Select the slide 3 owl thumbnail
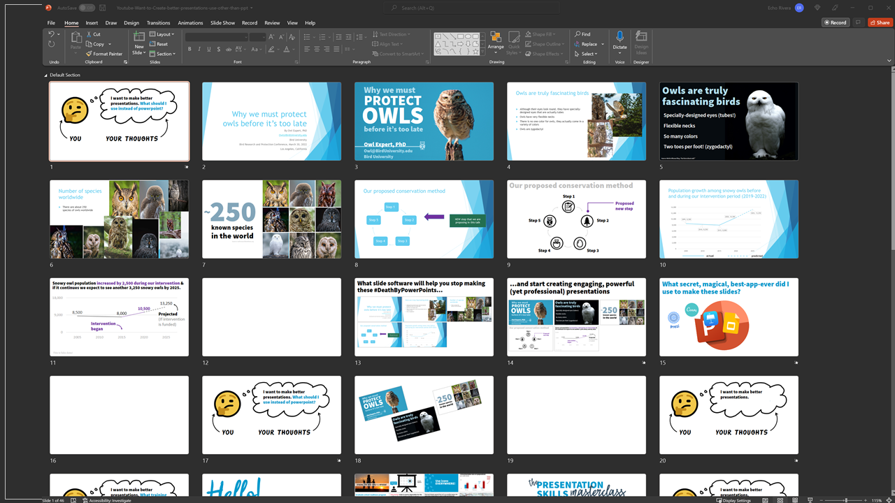Viewport: 895px width, 503px height. 424,121
